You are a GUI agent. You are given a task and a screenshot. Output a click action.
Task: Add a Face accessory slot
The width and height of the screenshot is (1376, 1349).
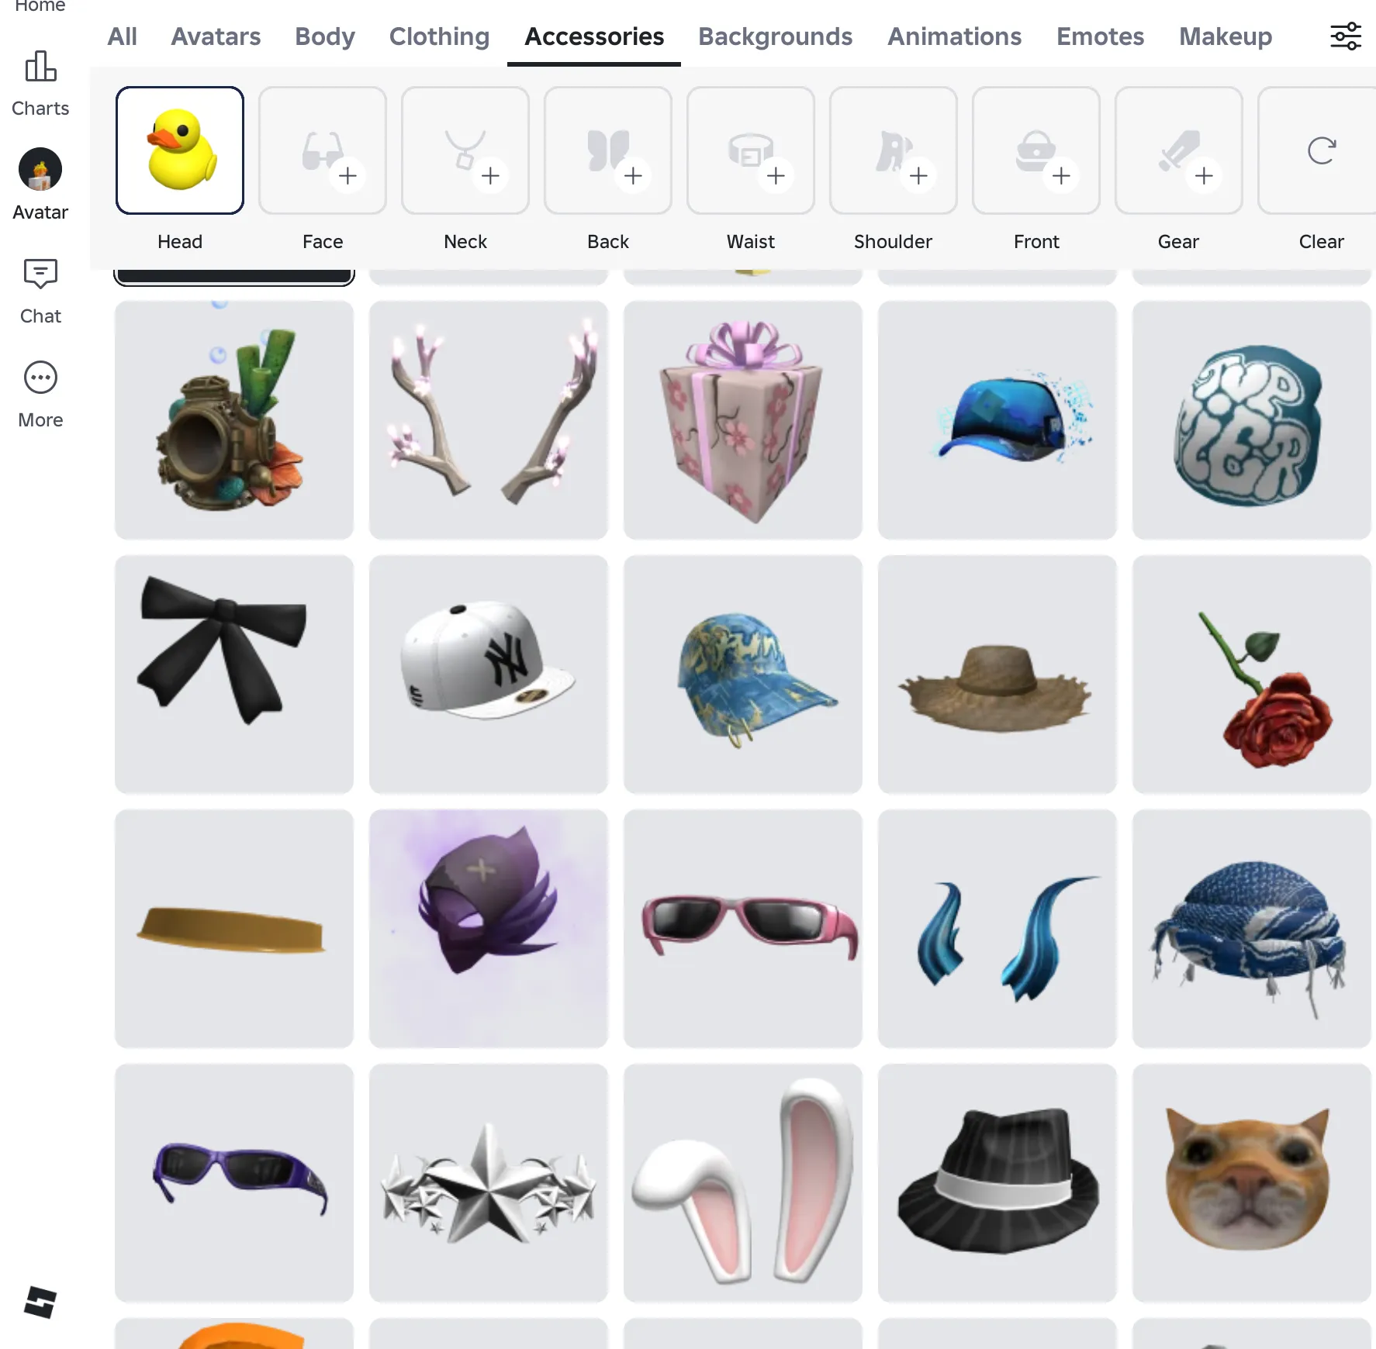pyautogui.click(x=323, y=150)
